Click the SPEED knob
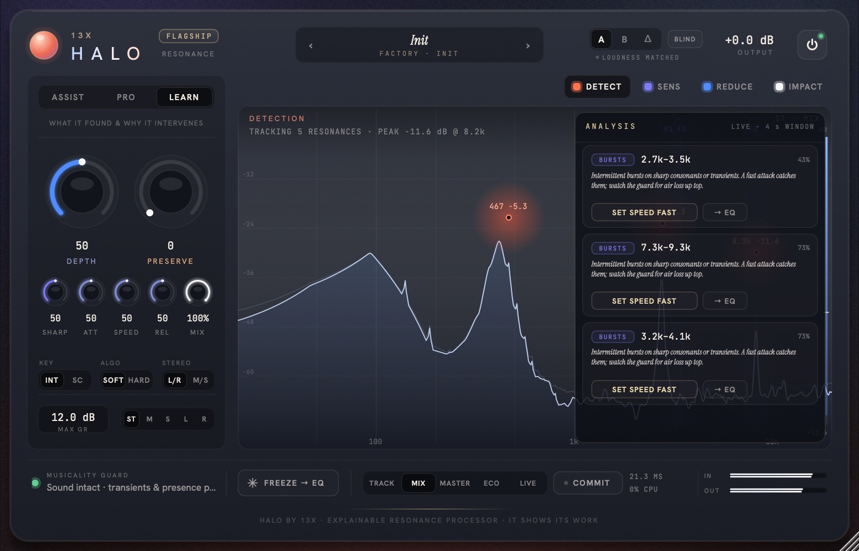This screenshot has width=859, height=551. (127, 292)
